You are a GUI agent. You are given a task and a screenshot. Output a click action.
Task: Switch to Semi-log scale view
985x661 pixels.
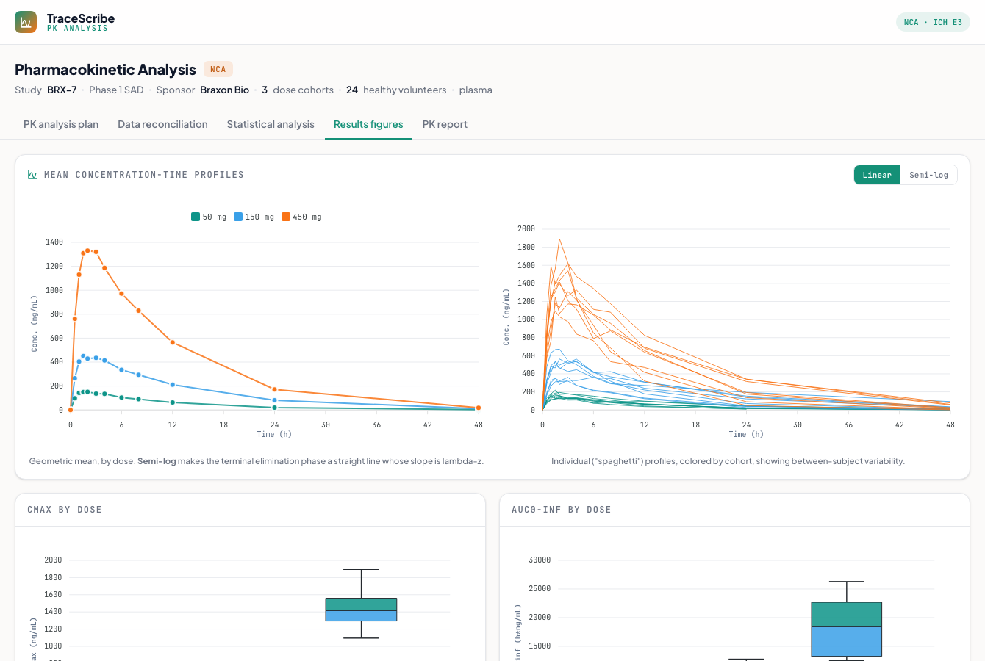tap(928, 175)
